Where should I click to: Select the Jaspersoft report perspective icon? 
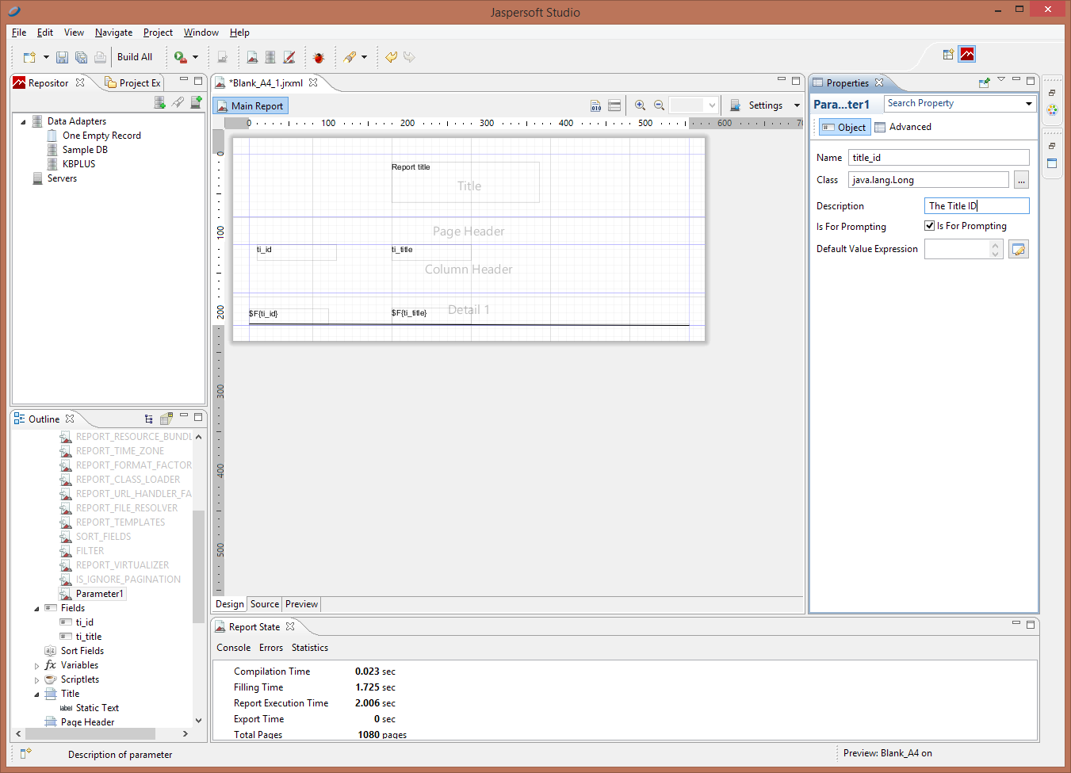(967, 54)
